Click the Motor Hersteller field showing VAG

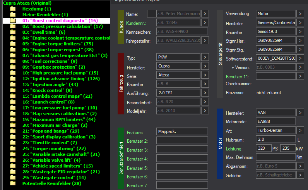pos(276,112)
